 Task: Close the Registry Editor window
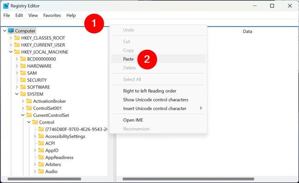tap(290, 6)
